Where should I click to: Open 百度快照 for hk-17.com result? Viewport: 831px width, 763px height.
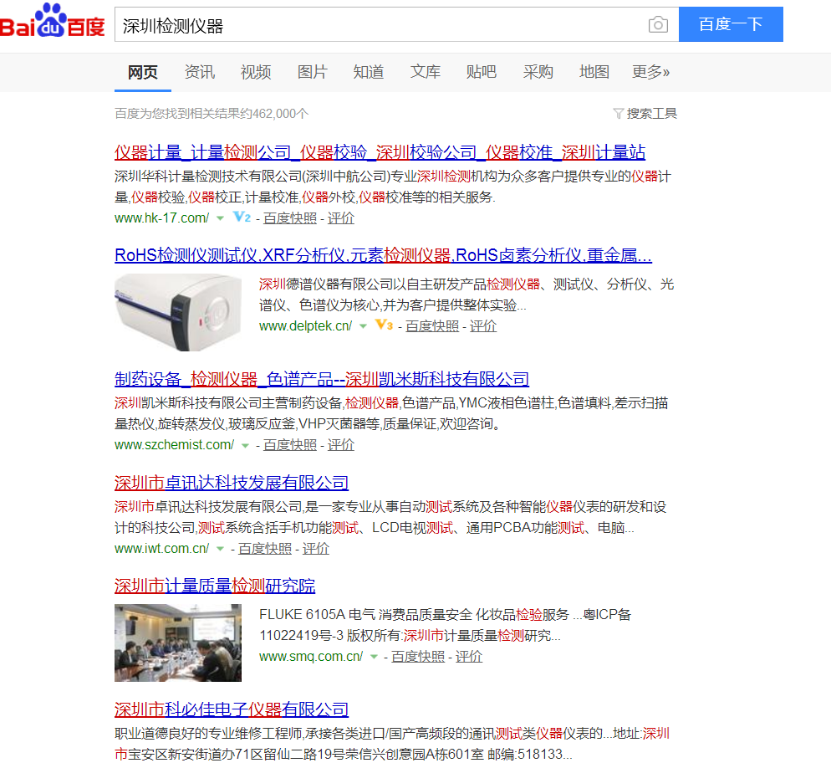[x=290, y=218]
